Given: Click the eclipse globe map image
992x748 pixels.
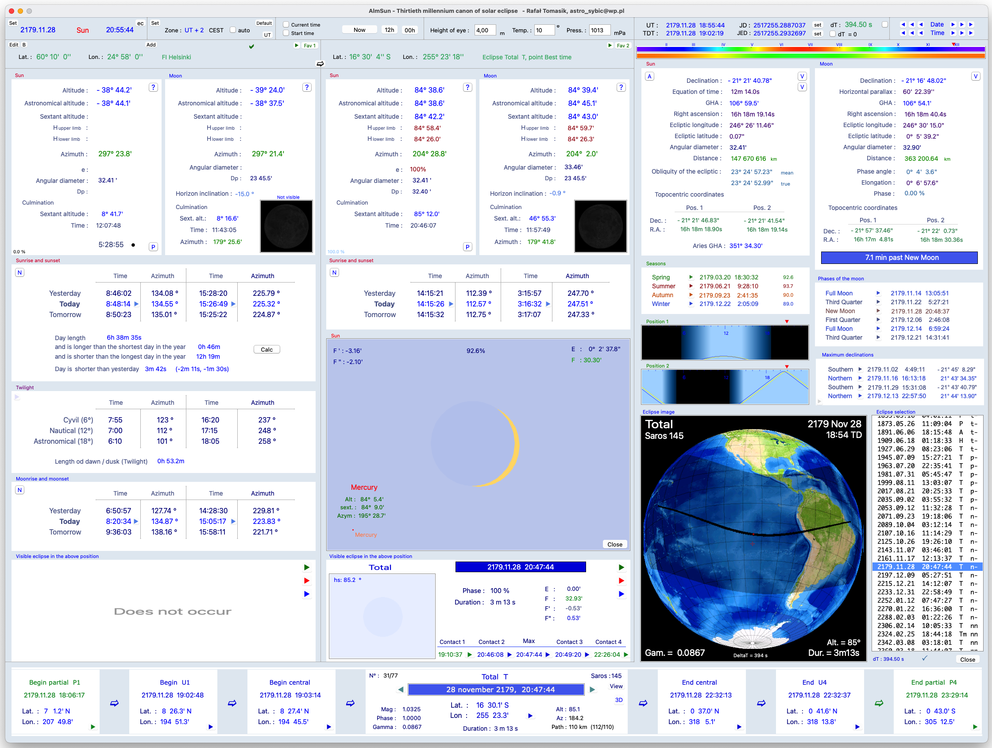Looking at the screenshot, I should (753, 539).
